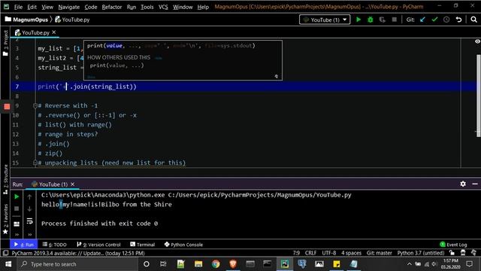Open the Version Control tool window
The height and width of the screenshot is (271, 481).
tap(98, 245)
